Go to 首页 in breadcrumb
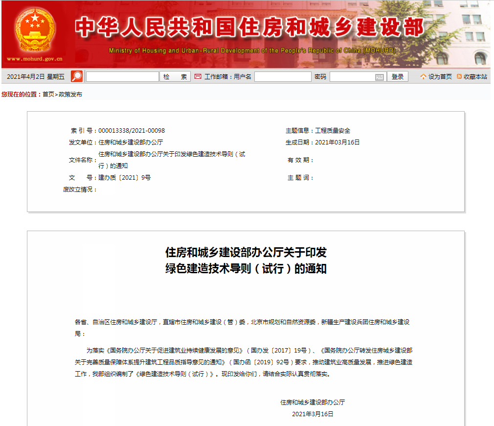Image resolution: width=494 pixels, height=426 pixels. pyautogui.click(x=48, y=95)
